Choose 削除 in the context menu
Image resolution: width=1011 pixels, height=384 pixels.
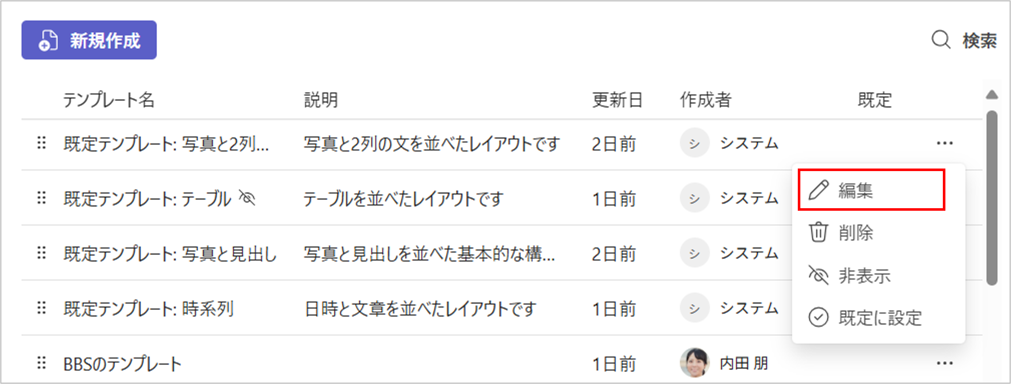click(856, 232)
